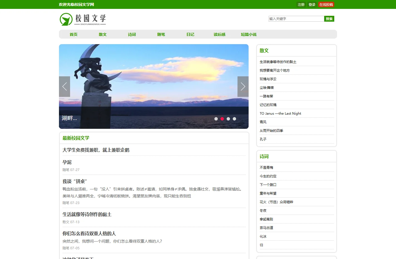The image size is (396, 259).
Task: Click the 随笔 07-05 meta line
Action: click(x=71, y=248)
